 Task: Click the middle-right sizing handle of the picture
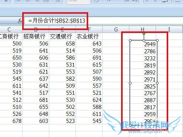click(157, 83)
